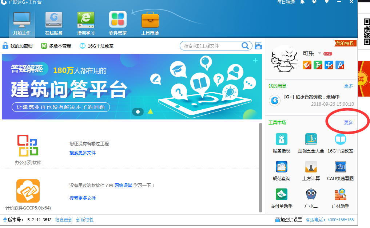Image resolution: width=370 pixels, height=228 pixels.
Task: Click 客服电话：4000-166-166
Action: click(x=330, y=220)
